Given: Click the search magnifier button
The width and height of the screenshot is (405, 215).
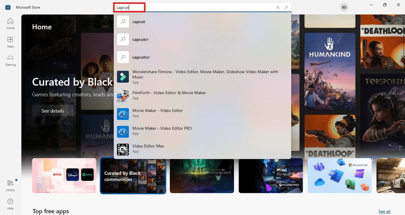Looking at the screenshot, I should [x=286, y=7].
